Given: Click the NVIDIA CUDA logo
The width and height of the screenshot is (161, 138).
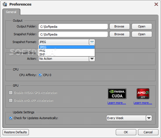Looking at the screenshot, I should pos(117,94).
